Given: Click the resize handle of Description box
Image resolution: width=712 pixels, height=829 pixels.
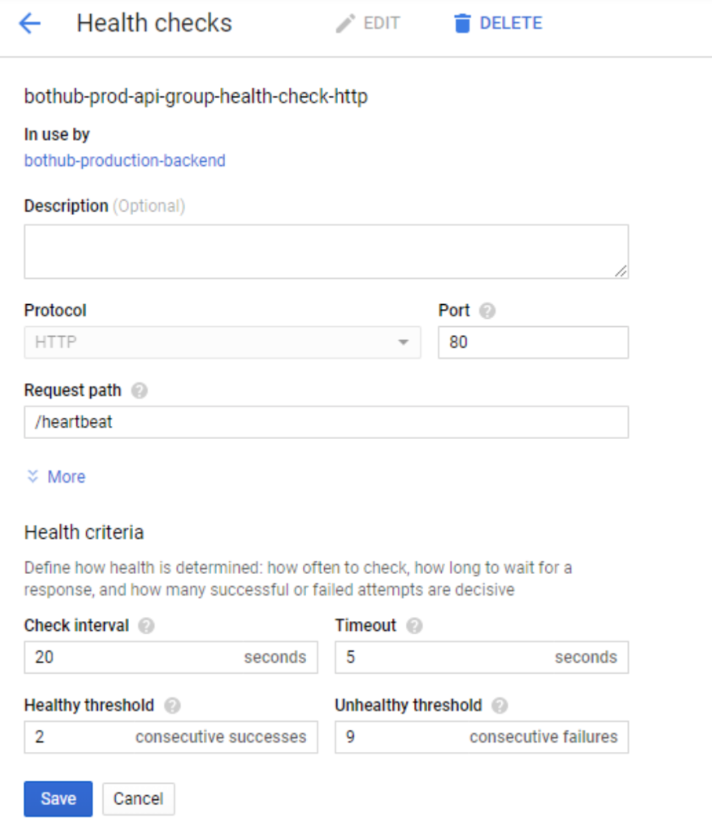Looking at the screenshot, I should tap(620, 270).
